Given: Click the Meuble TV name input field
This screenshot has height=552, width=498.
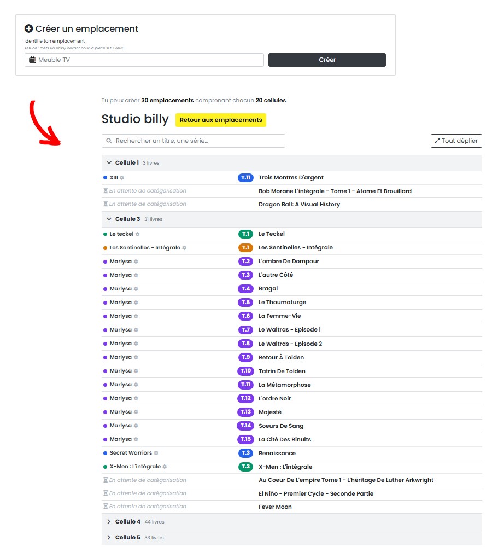Looking at the screenshot, I should [144, 60].
